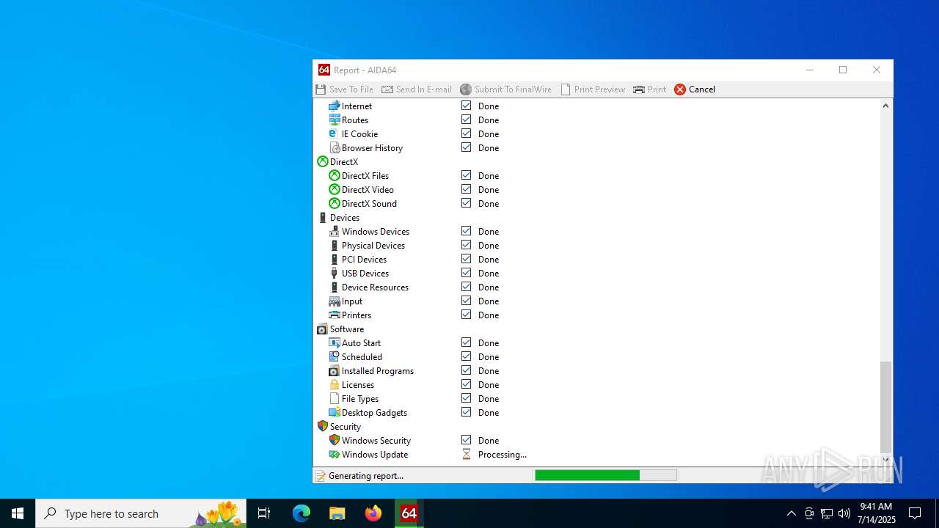Click the Routes row icon

(x=335, y=120)
